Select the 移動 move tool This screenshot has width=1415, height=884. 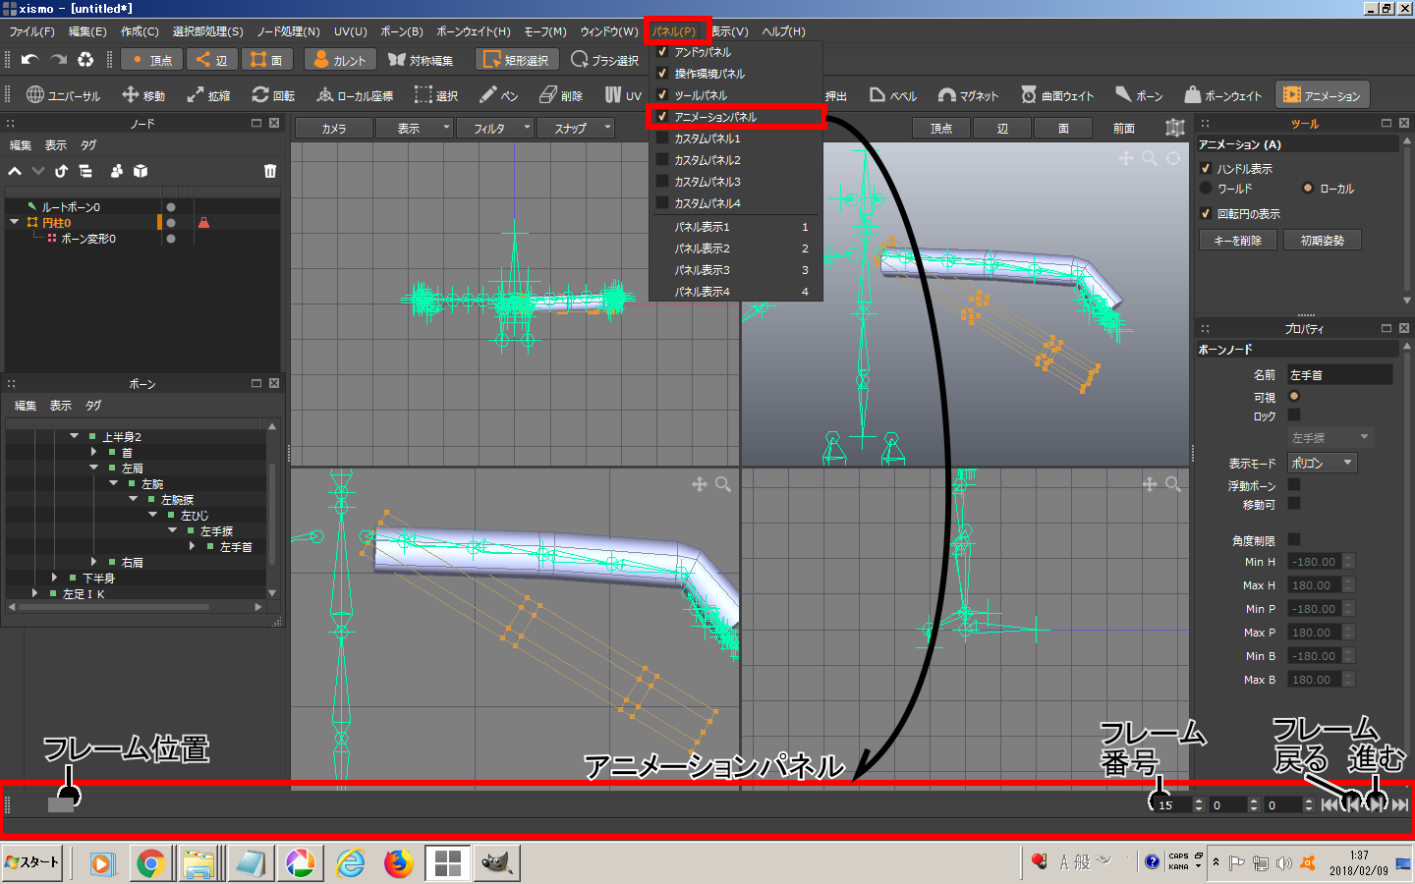tap(143, 95)
